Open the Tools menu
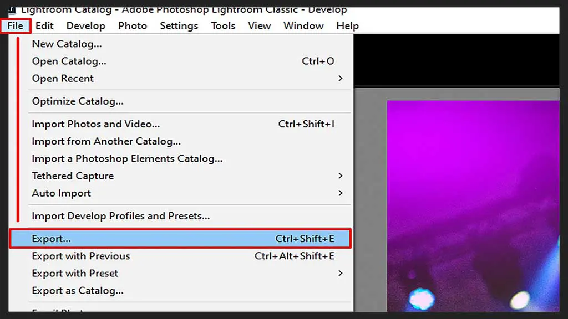The height and width of the screenshot is (319, 568). click(x=223, y=25)
